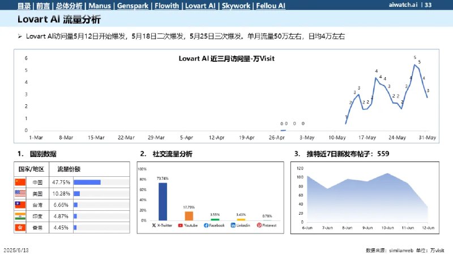This screenshot has height=255, width=453.
Task: Click the 流量份额 column header
Action: click(69, 169)
